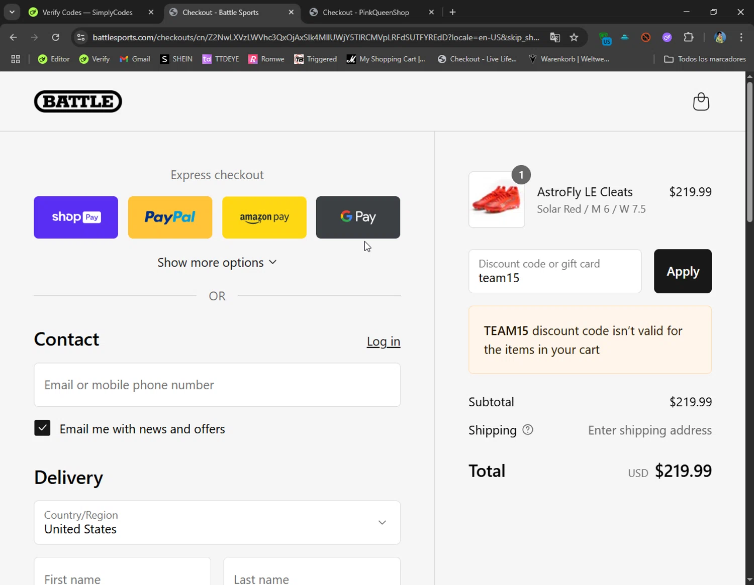Open site information icon in address bar

81,37
